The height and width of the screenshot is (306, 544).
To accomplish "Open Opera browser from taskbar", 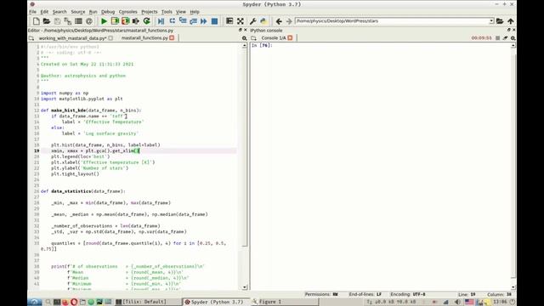I will coord(74,302).
